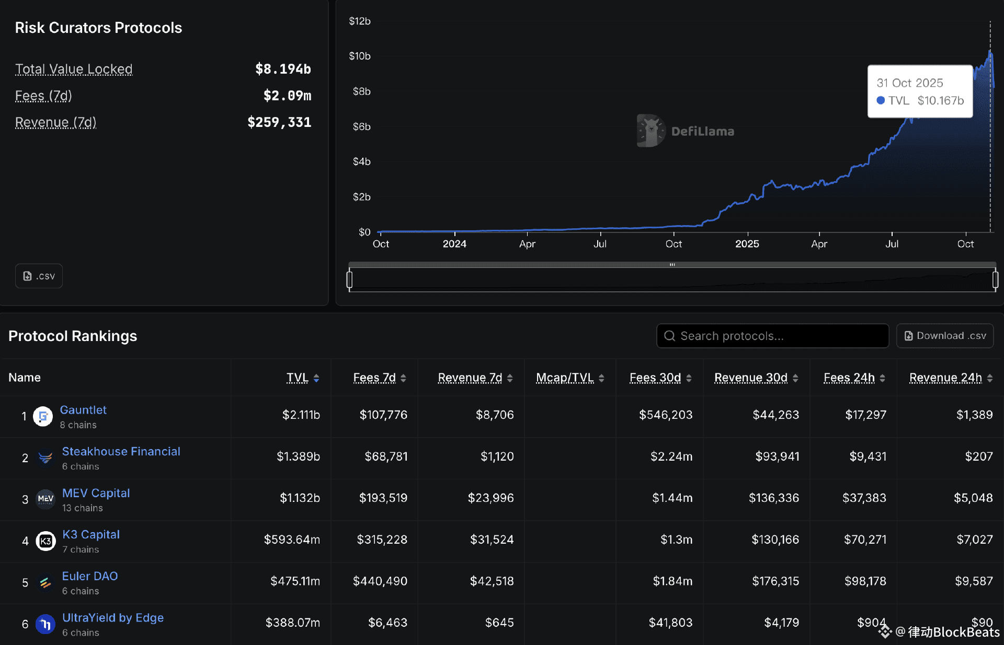The image size is (1004, 645).
Task: Open the Gauntlet protocol link
Action: 83,410
